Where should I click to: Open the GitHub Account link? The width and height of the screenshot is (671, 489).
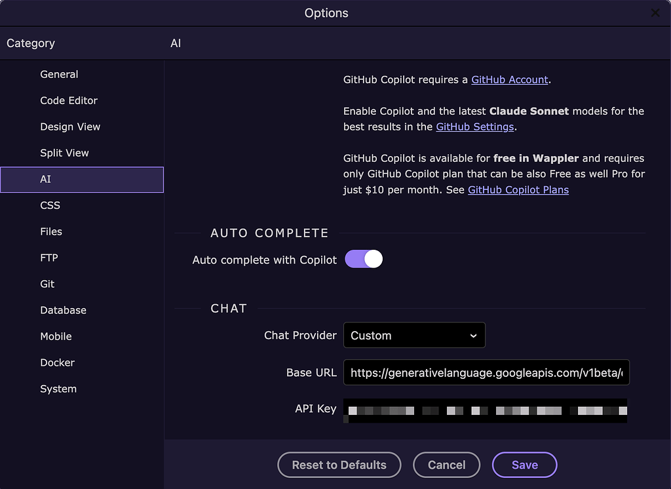point(510,80)
